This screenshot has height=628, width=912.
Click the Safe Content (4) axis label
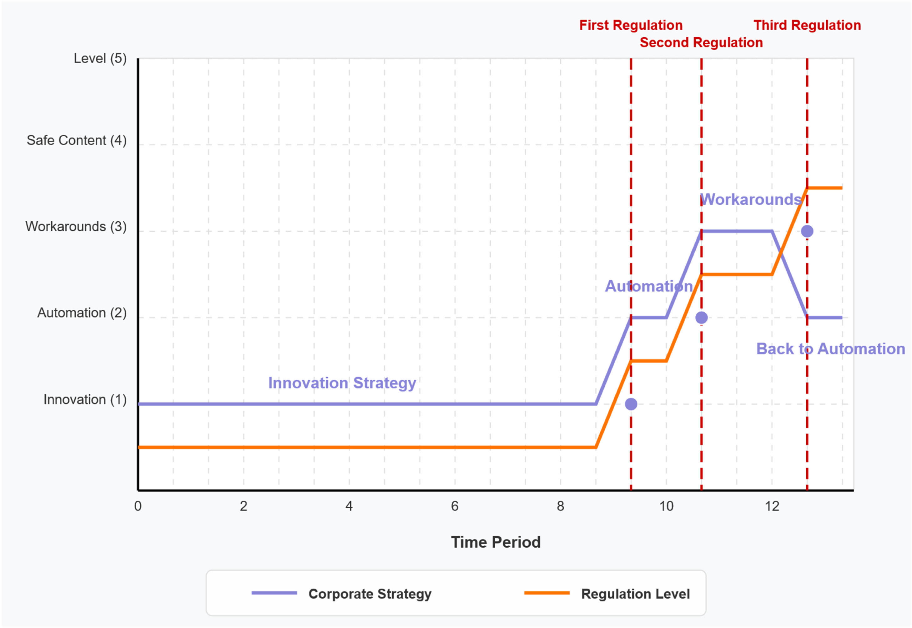coord(77,140)
